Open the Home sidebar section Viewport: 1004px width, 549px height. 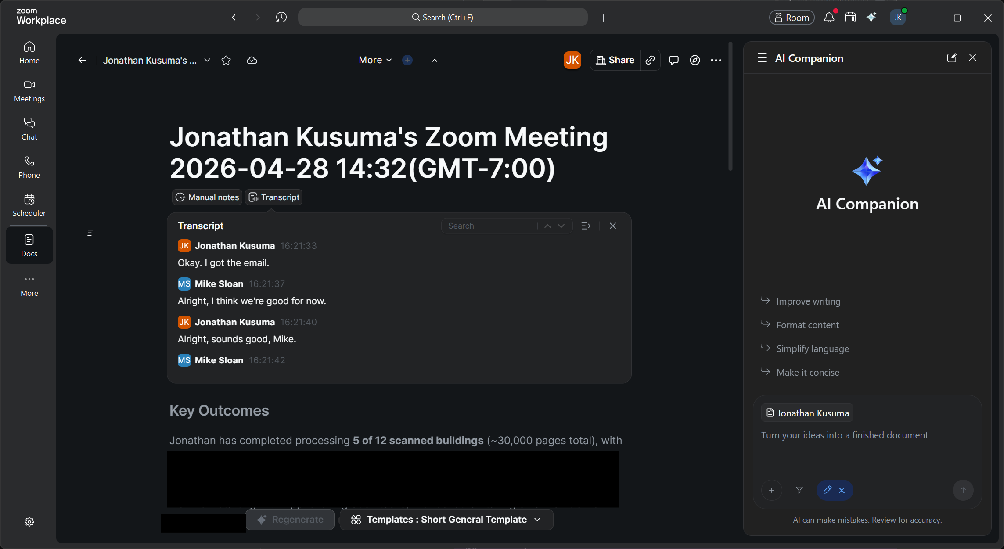(x=29, y=52)
